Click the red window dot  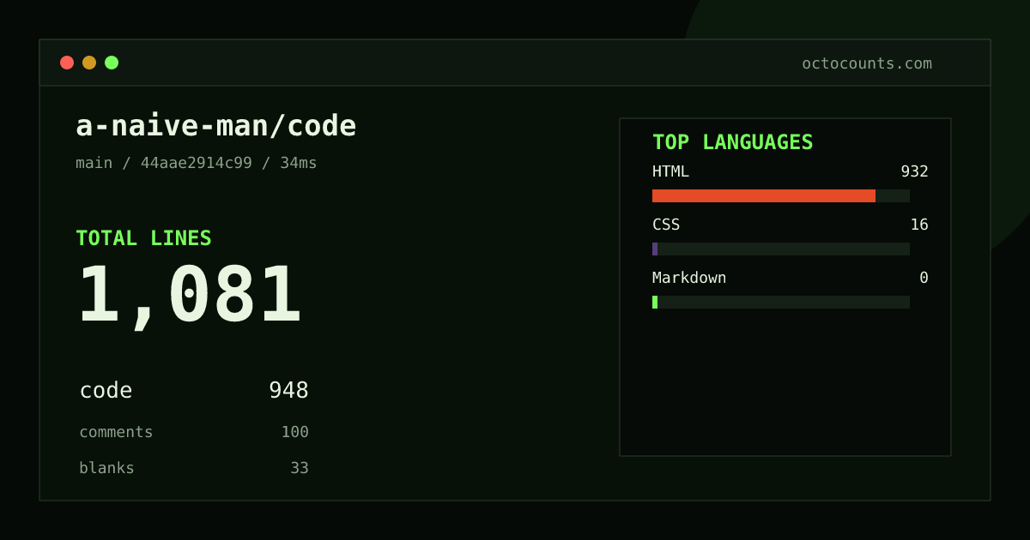[67, 63]
